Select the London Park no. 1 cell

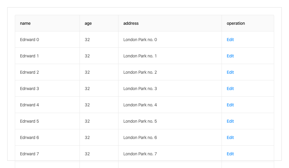click(x=140, y=56)
